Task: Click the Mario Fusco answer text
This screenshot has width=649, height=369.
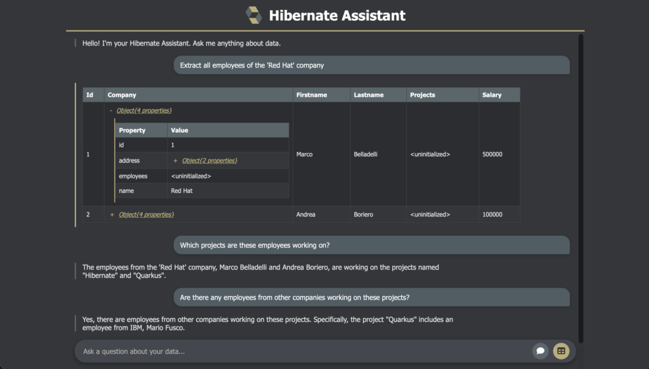Action: (x=268, y=323)
